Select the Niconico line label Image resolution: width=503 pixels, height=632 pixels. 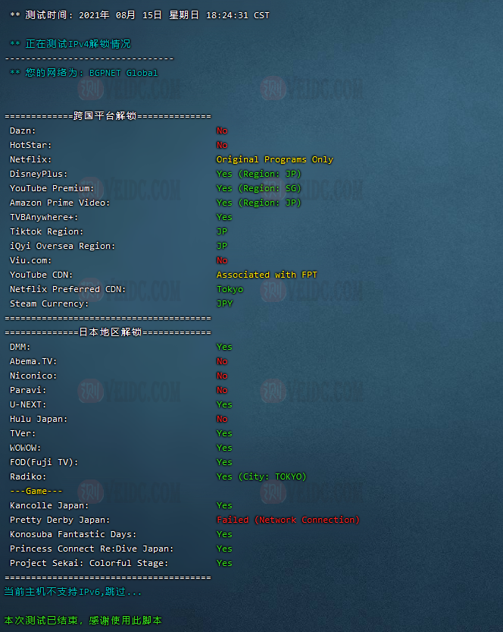[33, 376]
